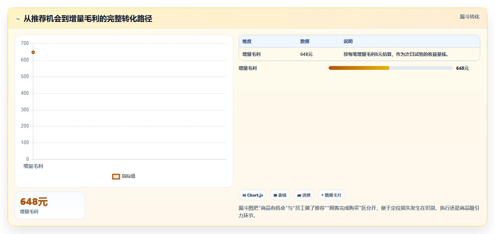Click the 数据卡片 tag
The height and width of the screenshot is (234, 495).
pyautogui.click(x=331, y=195)
